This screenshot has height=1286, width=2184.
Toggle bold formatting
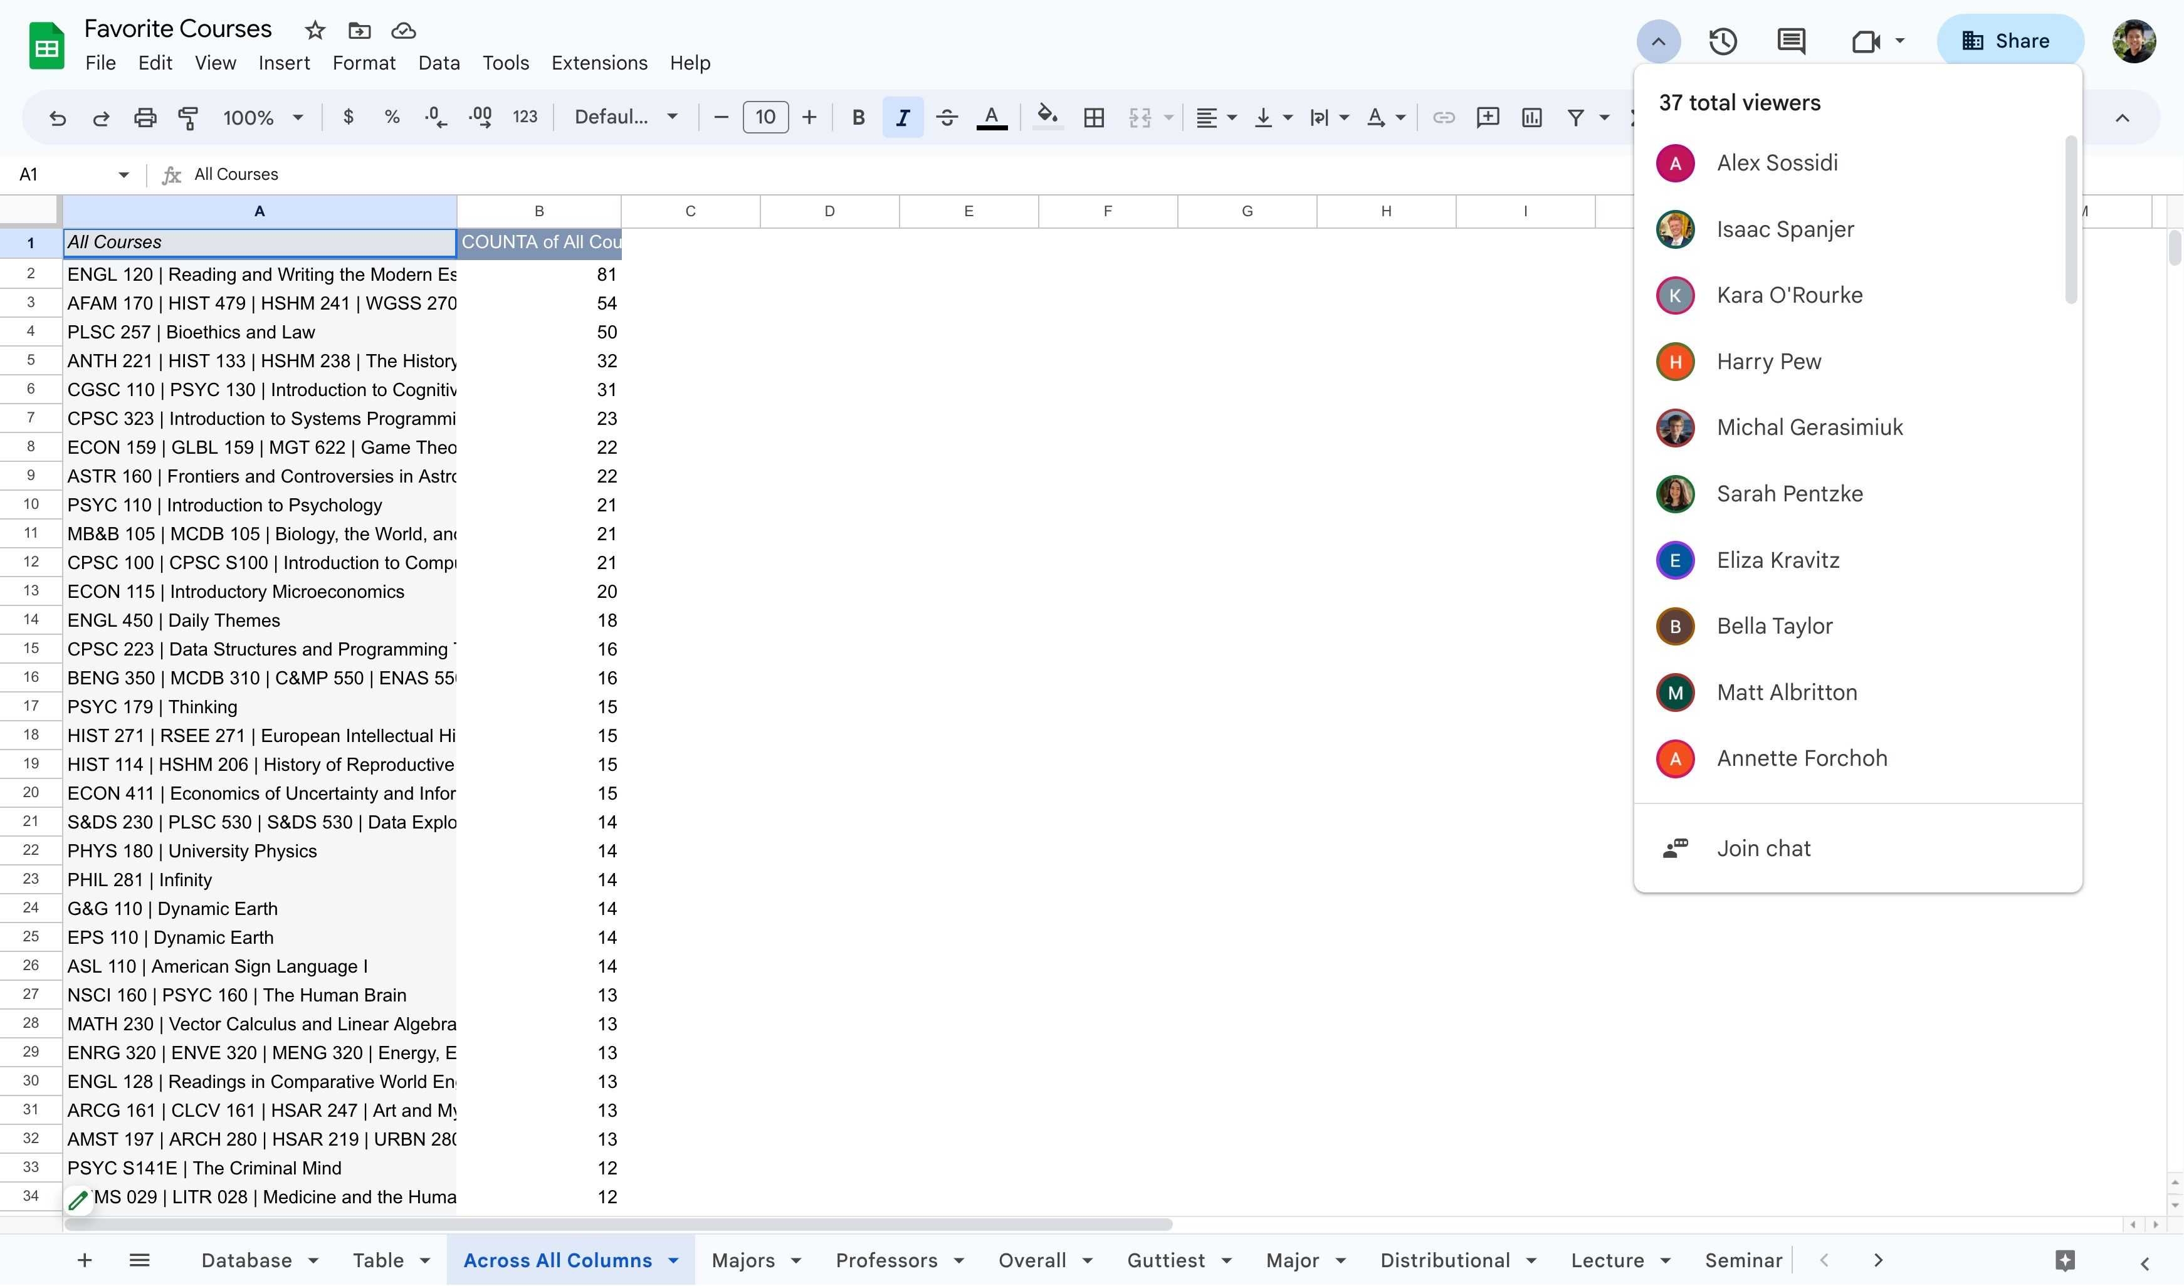858,118
